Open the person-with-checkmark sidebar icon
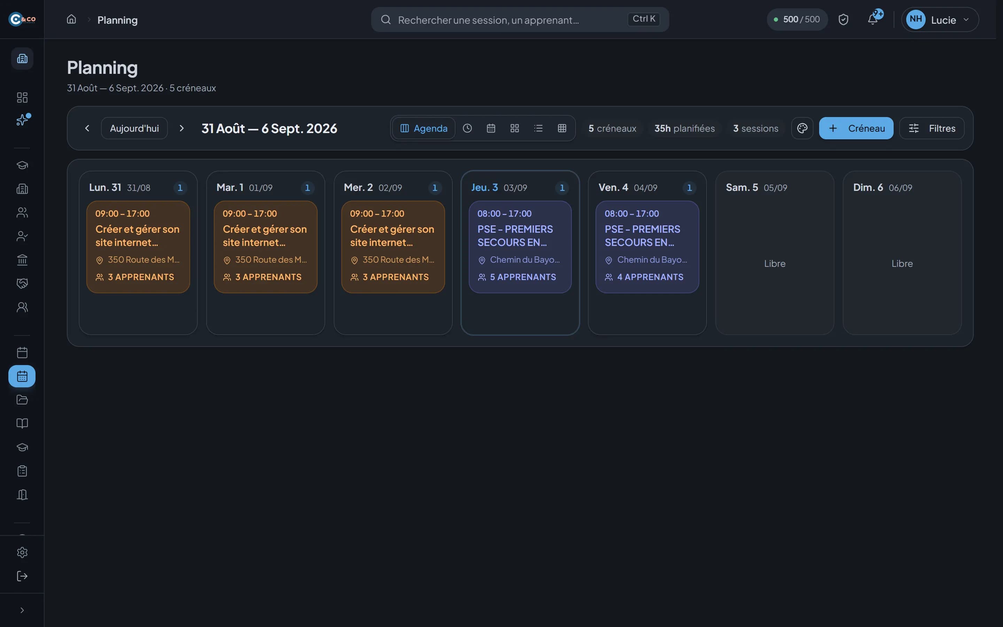 point(22,237)
